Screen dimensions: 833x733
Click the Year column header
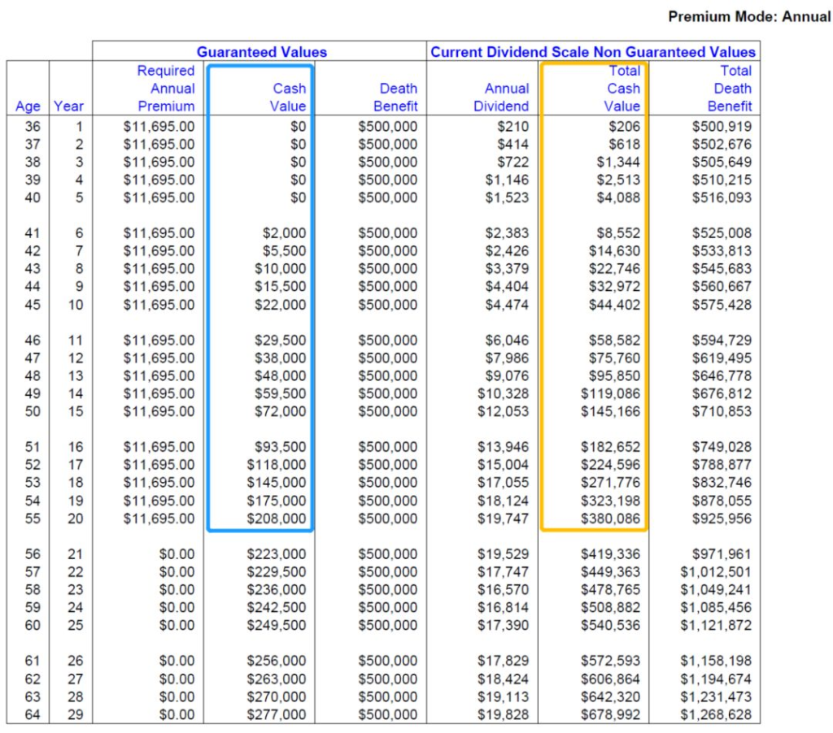click(x=69, y=106)
